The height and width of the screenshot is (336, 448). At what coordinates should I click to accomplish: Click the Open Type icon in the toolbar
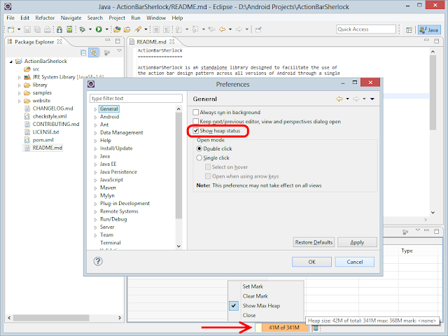[117, 29]
